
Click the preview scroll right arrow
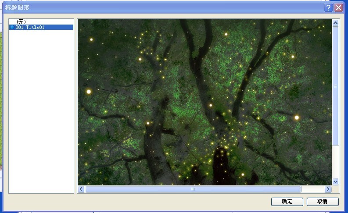coord(328,189)
